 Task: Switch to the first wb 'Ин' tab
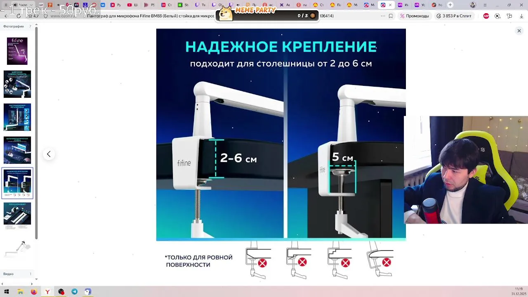[x=403, y=5]
